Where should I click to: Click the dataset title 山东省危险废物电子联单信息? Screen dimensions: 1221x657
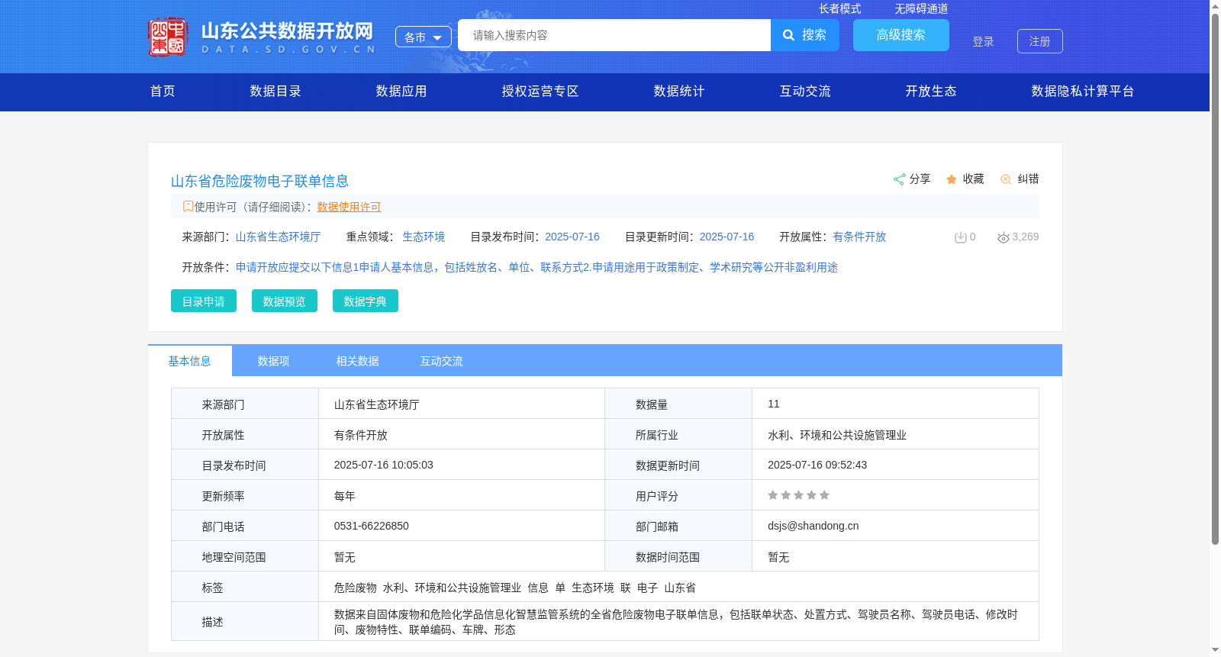pyautogui.click(x=259, y=181)
